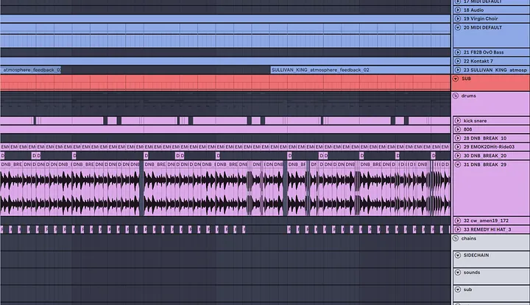Toggle the chains group fold icon

tap(456, 239)
